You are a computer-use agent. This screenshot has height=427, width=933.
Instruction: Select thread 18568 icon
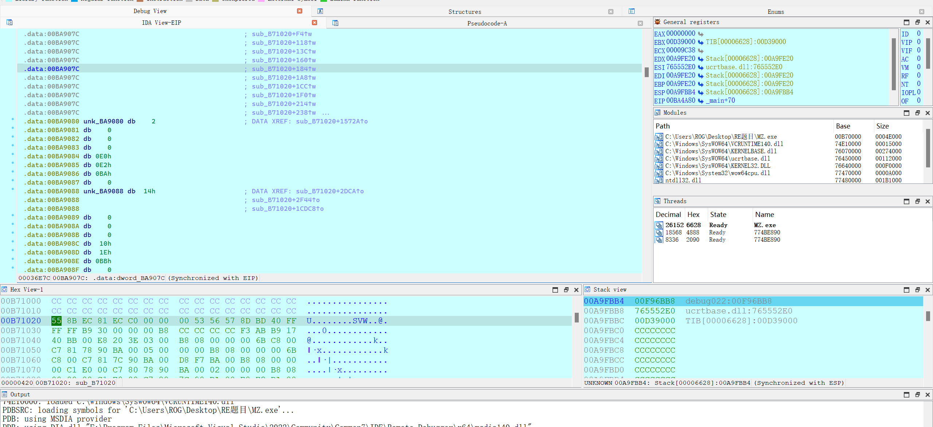(x=659, y=233)
